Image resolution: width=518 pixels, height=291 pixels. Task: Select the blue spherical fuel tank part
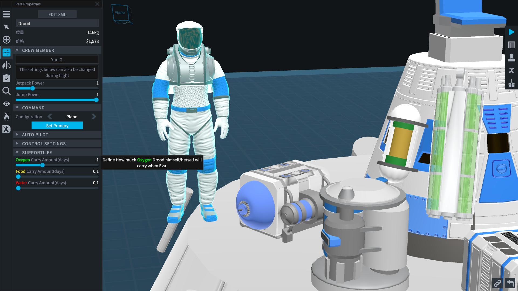(x=255, y=205)
